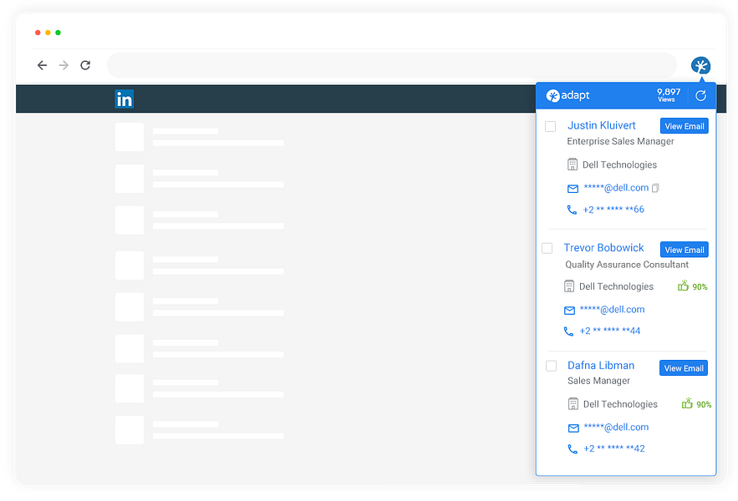
Task: Tick the checkbox for Trevor Bobowick
Action: pos(547,248)
